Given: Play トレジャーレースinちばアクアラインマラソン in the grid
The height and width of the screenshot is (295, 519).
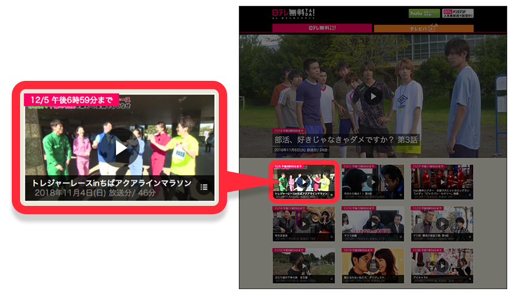Looking at the screenshot, I should [304, 182].
